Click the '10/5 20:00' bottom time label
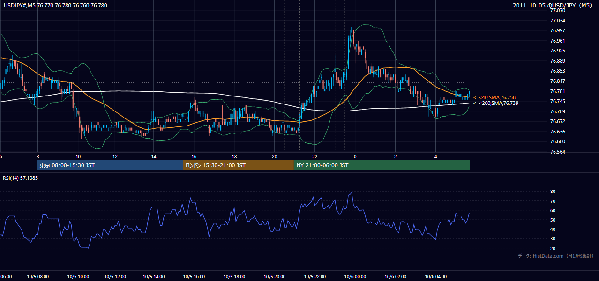 (x=274, y=277)
